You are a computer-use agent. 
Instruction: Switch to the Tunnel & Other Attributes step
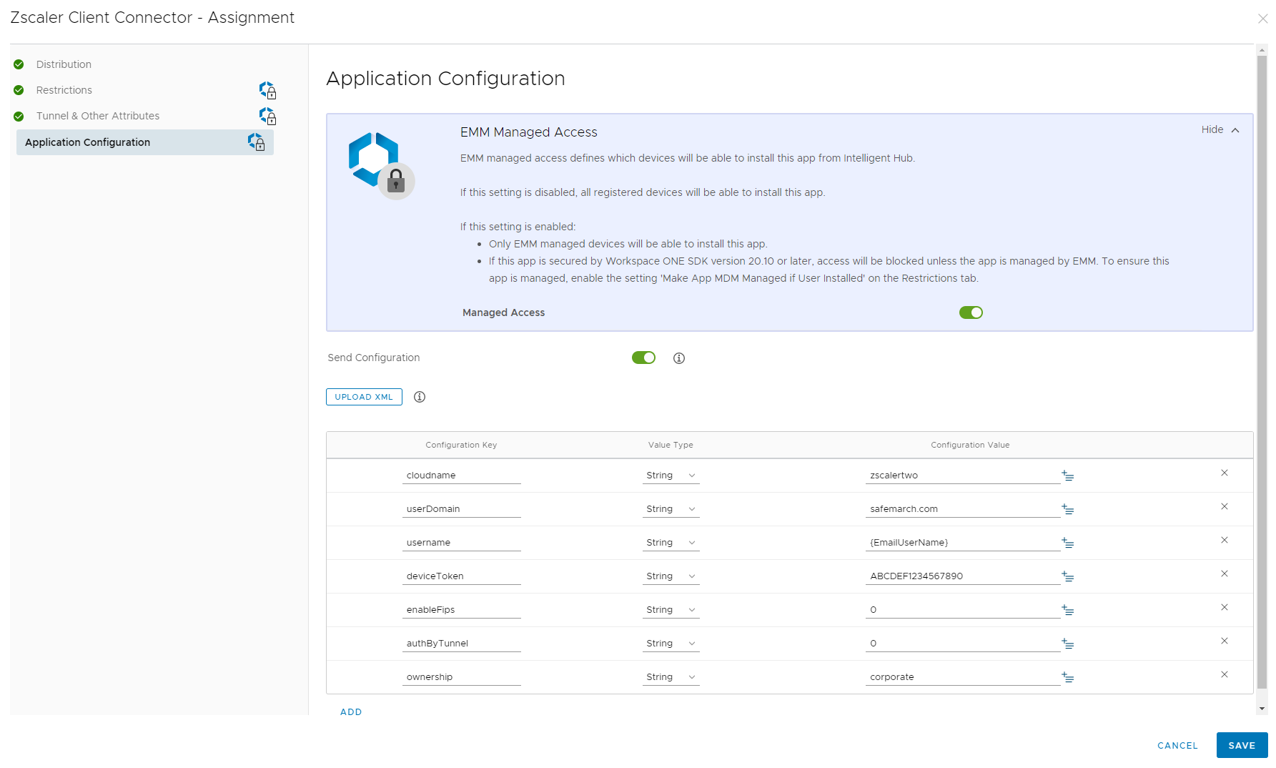point(98,115)
